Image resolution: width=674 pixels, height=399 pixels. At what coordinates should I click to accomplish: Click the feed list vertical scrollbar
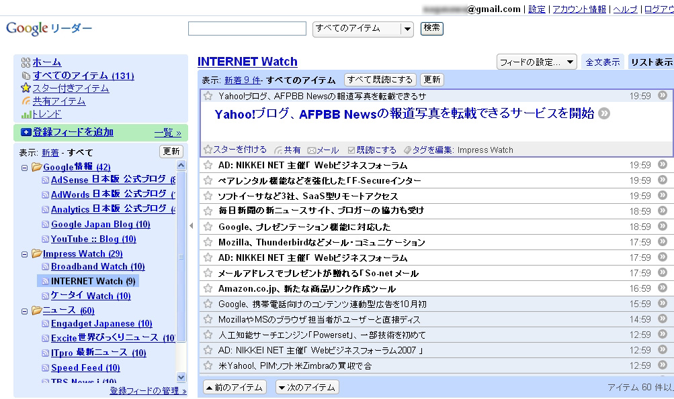tap(181, 268)
